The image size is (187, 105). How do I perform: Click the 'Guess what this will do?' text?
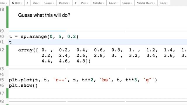44,15
